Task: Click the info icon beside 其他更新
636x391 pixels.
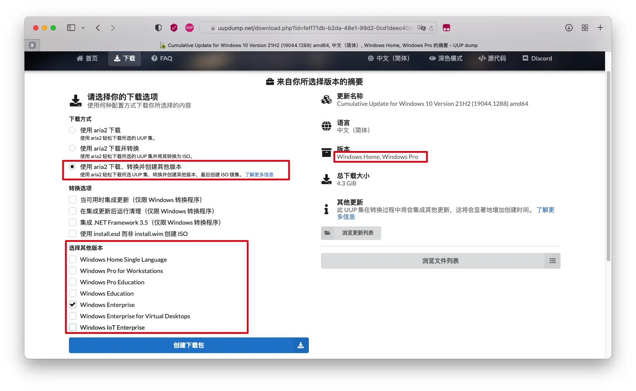Action: 326,209
